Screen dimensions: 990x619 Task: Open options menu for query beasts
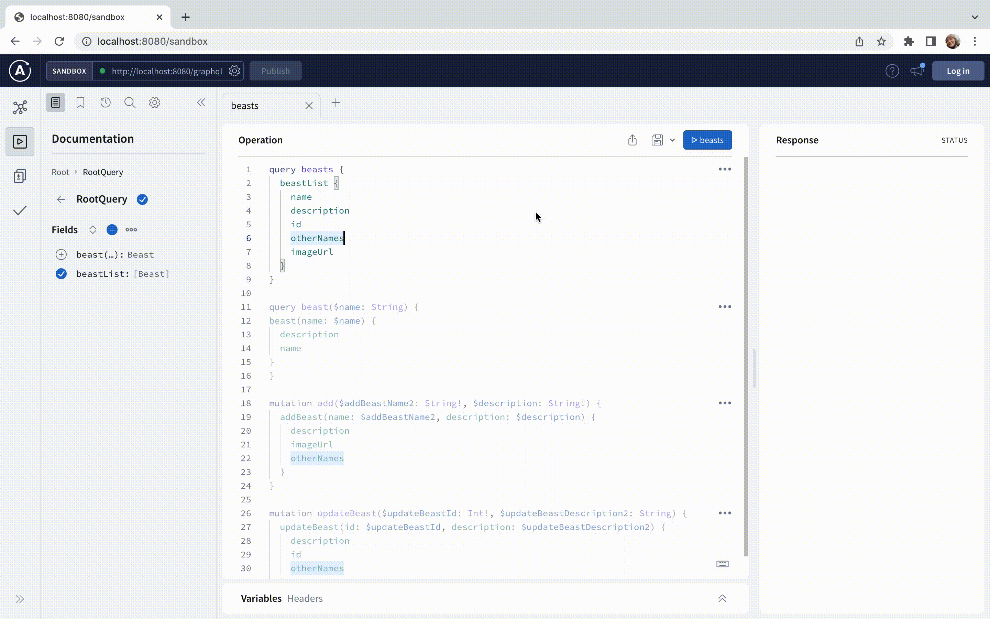pos(725,169)
